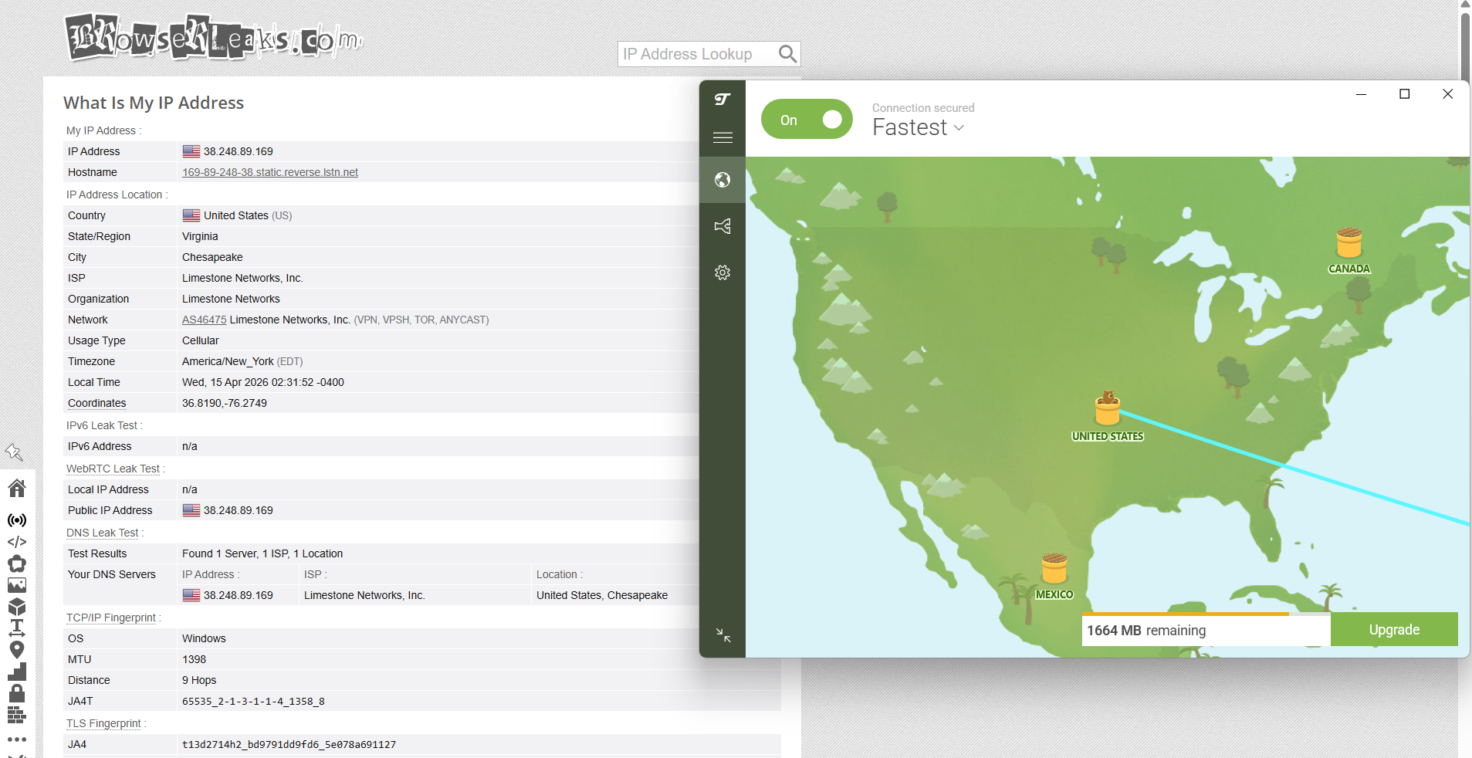
Task: Open the TCP/IP Fingerprint link
Action: point(111,618)
